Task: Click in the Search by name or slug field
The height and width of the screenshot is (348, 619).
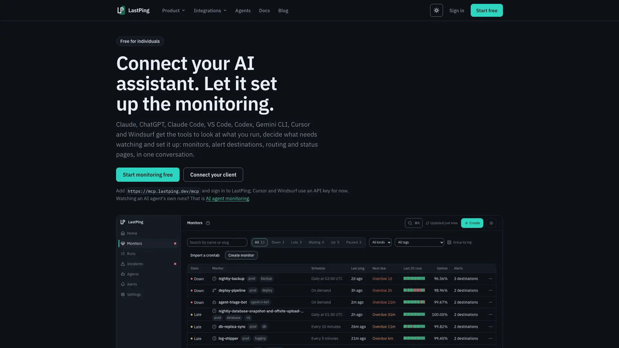Action: click(x=217, y=242)
